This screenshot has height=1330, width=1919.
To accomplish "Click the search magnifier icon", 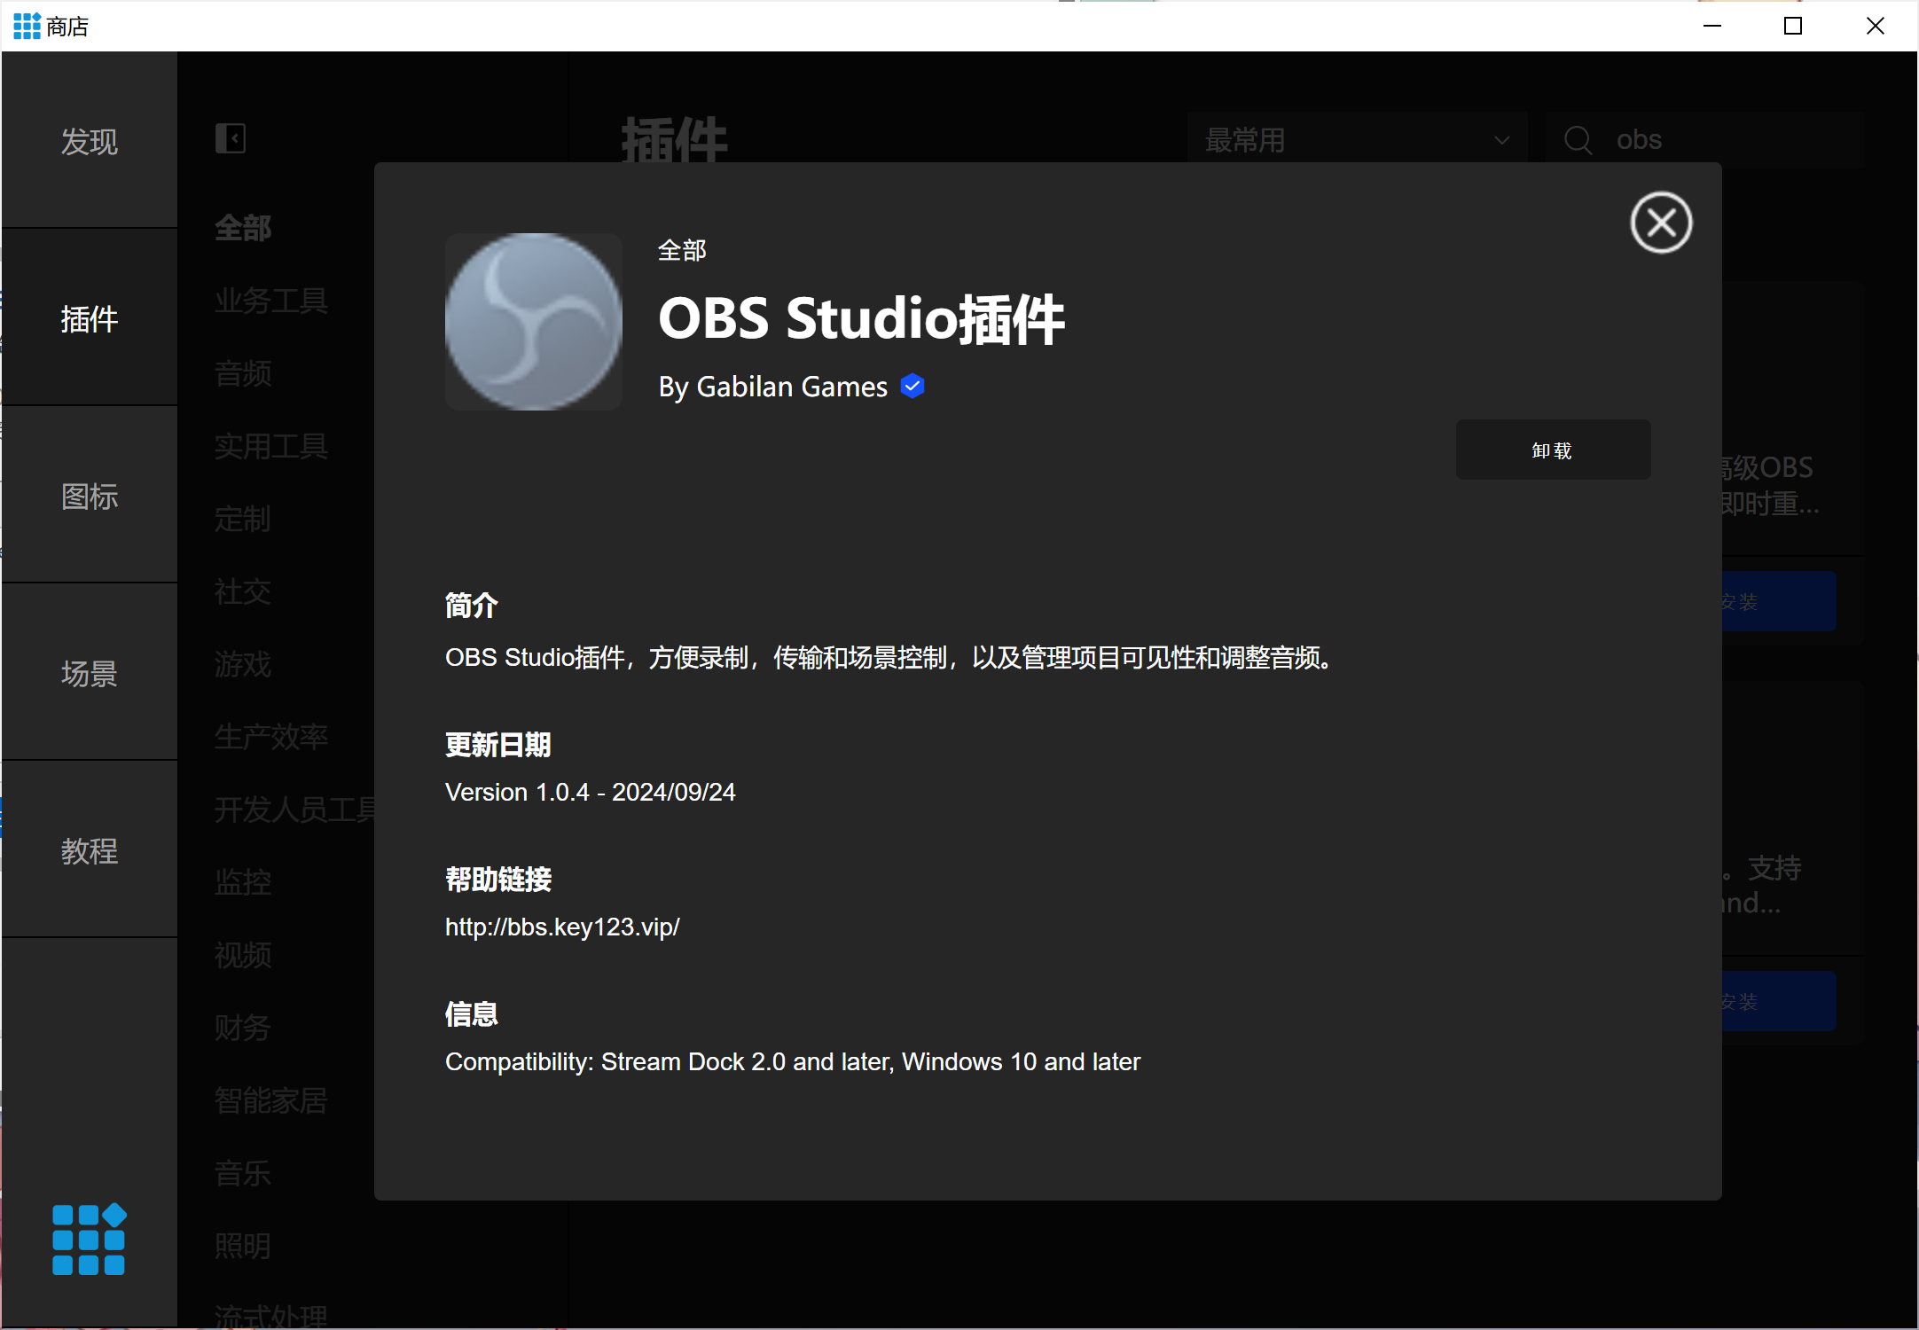I will pyautogui.click(x=1578, y=139).
